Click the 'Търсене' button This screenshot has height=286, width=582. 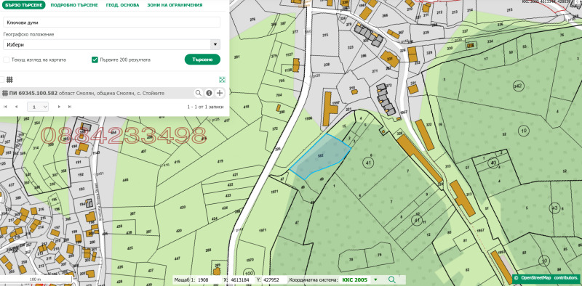coord(202,60)
